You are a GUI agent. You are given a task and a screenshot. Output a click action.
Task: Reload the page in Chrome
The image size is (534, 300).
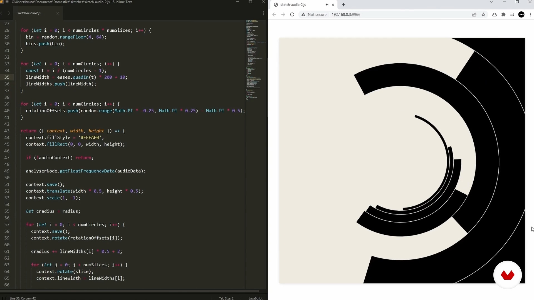292,14
